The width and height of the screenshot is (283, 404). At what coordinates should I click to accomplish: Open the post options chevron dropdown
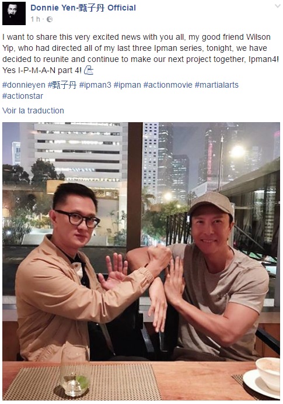(278, 6)
